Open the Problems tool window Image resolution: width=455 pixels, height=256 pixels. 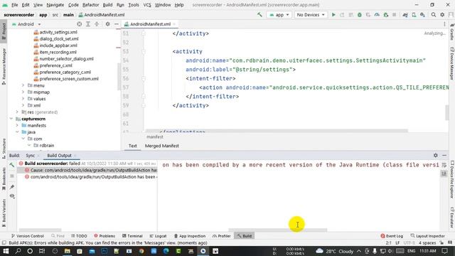pos(105,235)
